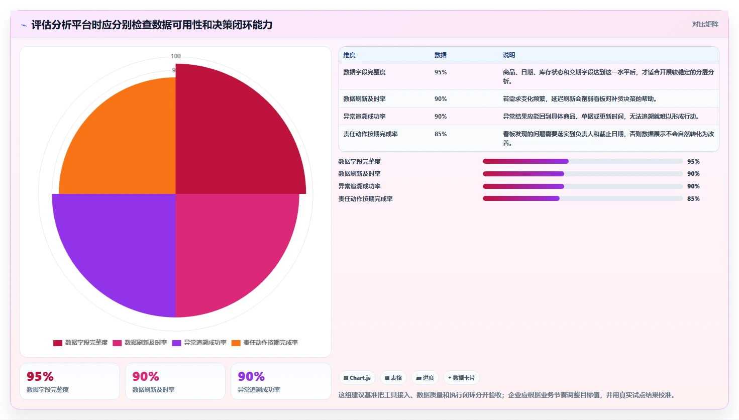Click description starting 异常结果应能回到具体商品
This screenshot has height=420, width=739.
point(601,117)
